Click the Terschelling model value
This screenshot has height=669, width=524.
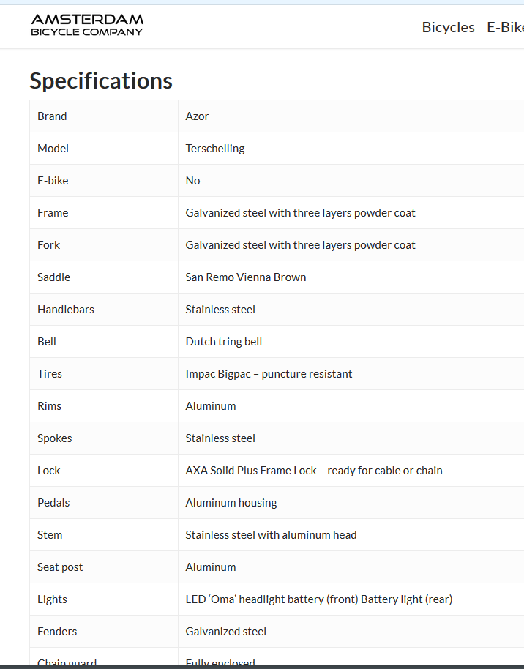215,149
